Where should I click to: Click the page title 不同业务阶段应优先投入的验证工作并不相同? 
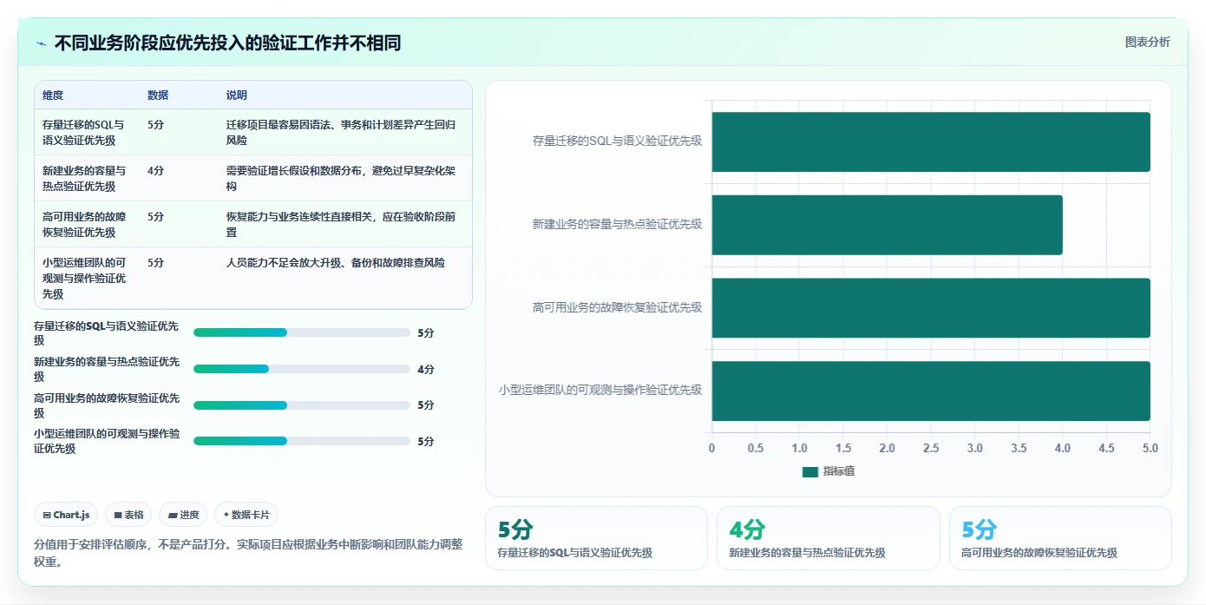227,43
